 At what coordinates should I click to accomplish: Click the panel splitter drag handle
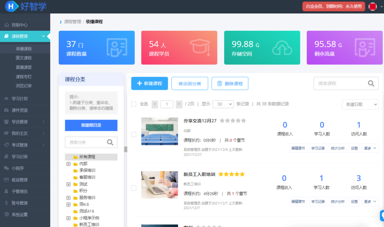126,149
